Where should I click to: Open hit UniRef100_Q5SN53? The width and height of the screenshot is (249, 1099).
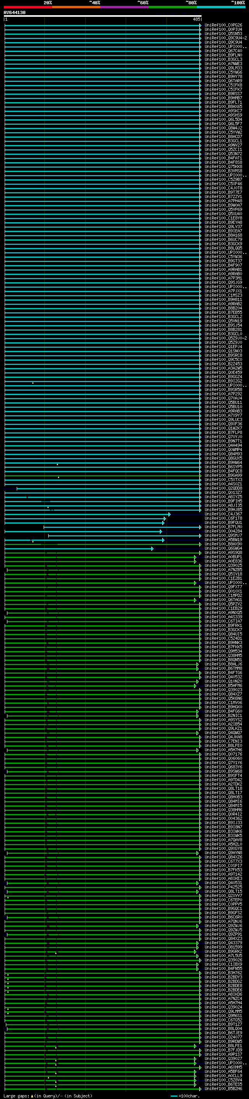point(223,34)
